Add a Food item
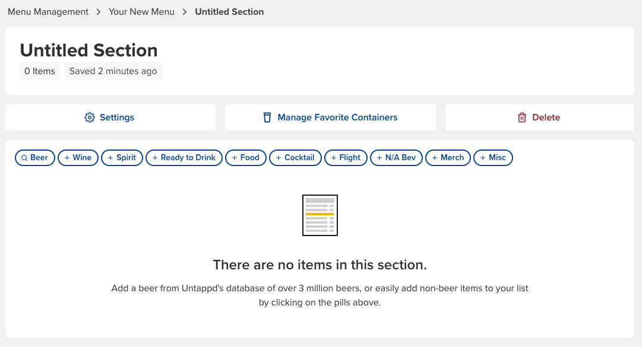The height and width of the screenshot is (347, 642). pyautogui.click(x=246, y=158)
